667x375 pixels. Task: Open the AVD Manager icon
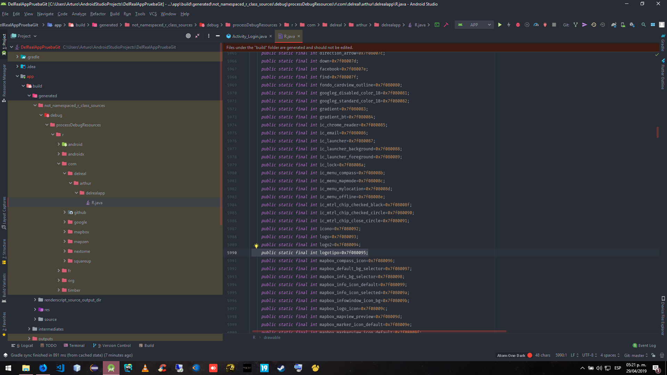[x=623, y=25]
